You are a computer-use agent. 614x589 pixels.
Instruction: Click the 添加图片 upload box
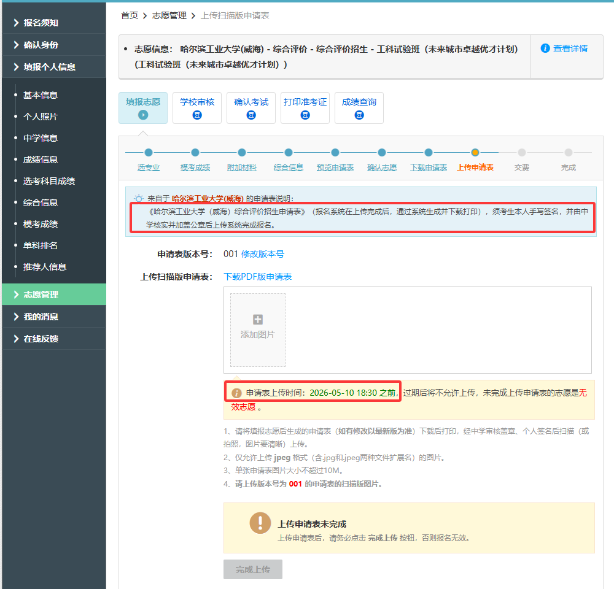(x=258, y=330)
